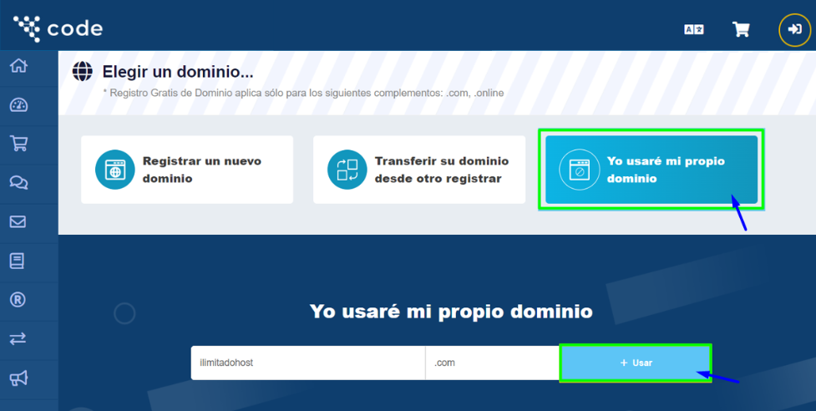Open the dashboard gauge sidebar icon
Screen dimensions: 816x411
click(18, 105)
